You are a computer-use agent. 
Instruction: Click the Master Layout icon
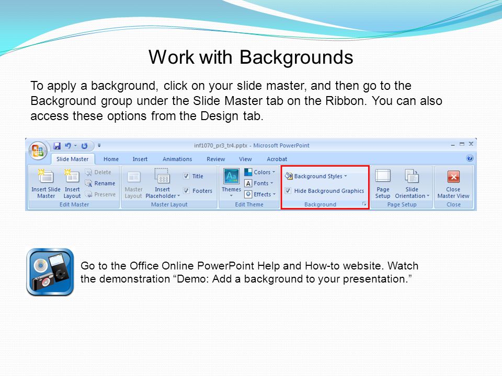133,177
